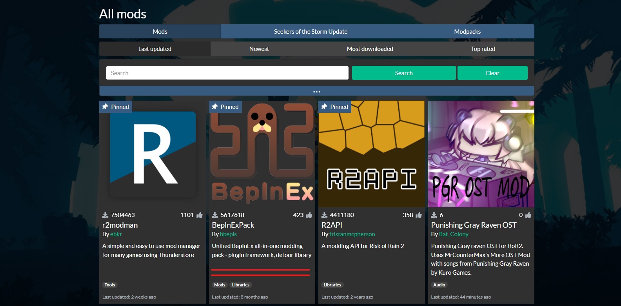
Task: Click the thumbs-up icon on R2API card
Action: (419, 215)
